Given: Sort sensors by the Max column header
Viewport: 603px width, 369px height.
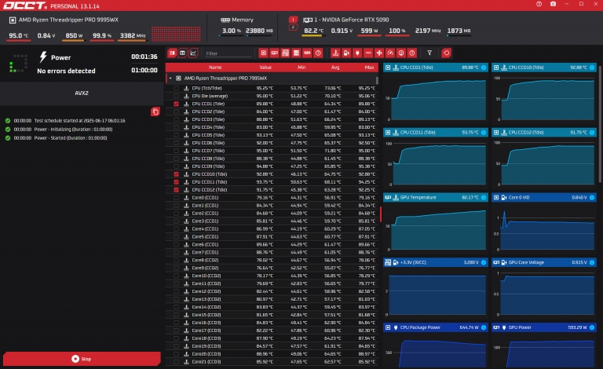Looking at the screenshot, I should tap(366, 68).
